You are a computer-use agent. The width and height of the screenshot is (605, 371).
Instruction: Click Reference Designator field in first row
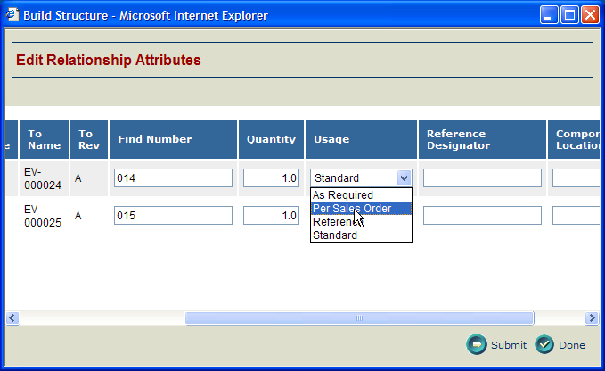click(482, 178)
